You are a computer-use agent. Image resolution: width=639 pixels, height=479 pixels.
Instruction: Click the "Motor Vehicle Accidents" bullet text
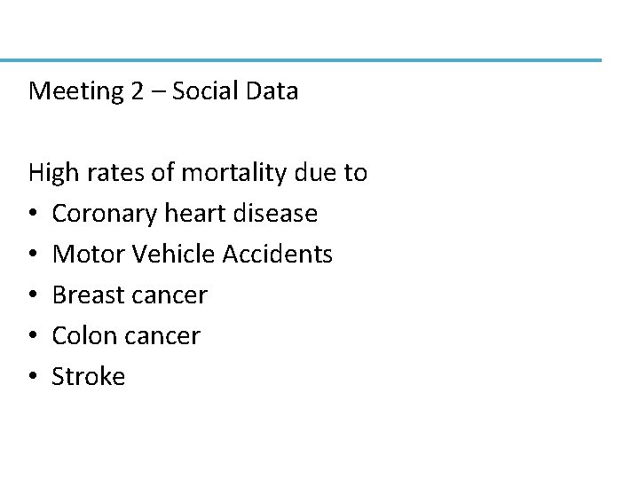coord(193,255)
